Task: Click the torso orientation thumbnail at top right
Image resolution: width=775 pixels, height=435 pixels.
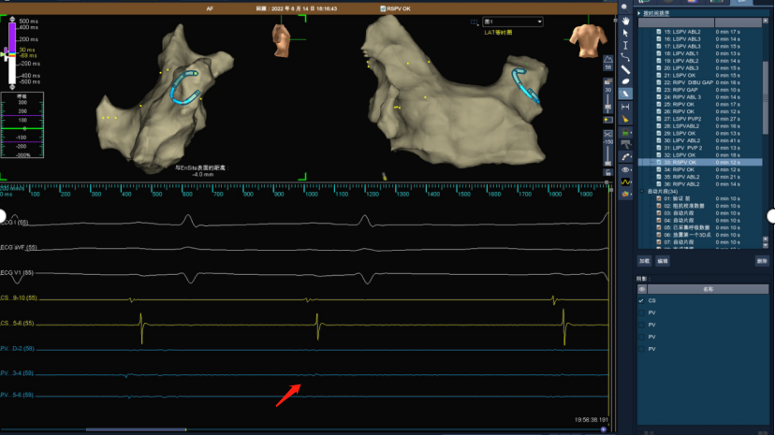Action: click(582, 36)
